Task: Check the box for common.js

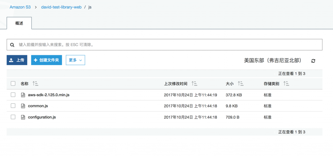Action: (x=13, y=106)
